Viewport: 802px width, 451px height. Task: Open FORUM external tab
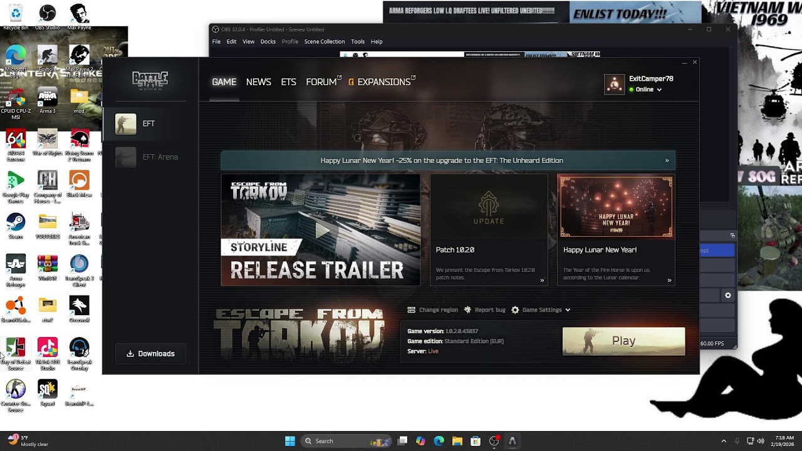[323, 82]
